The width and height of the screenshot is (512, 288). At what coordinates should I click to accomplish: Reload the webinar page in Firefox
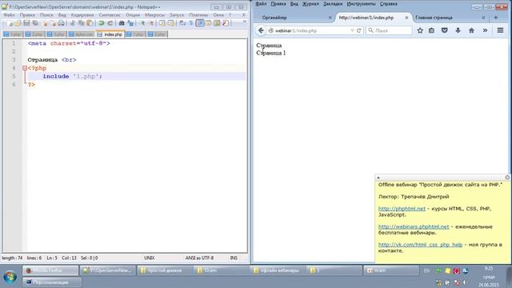(x=359, y=30)
